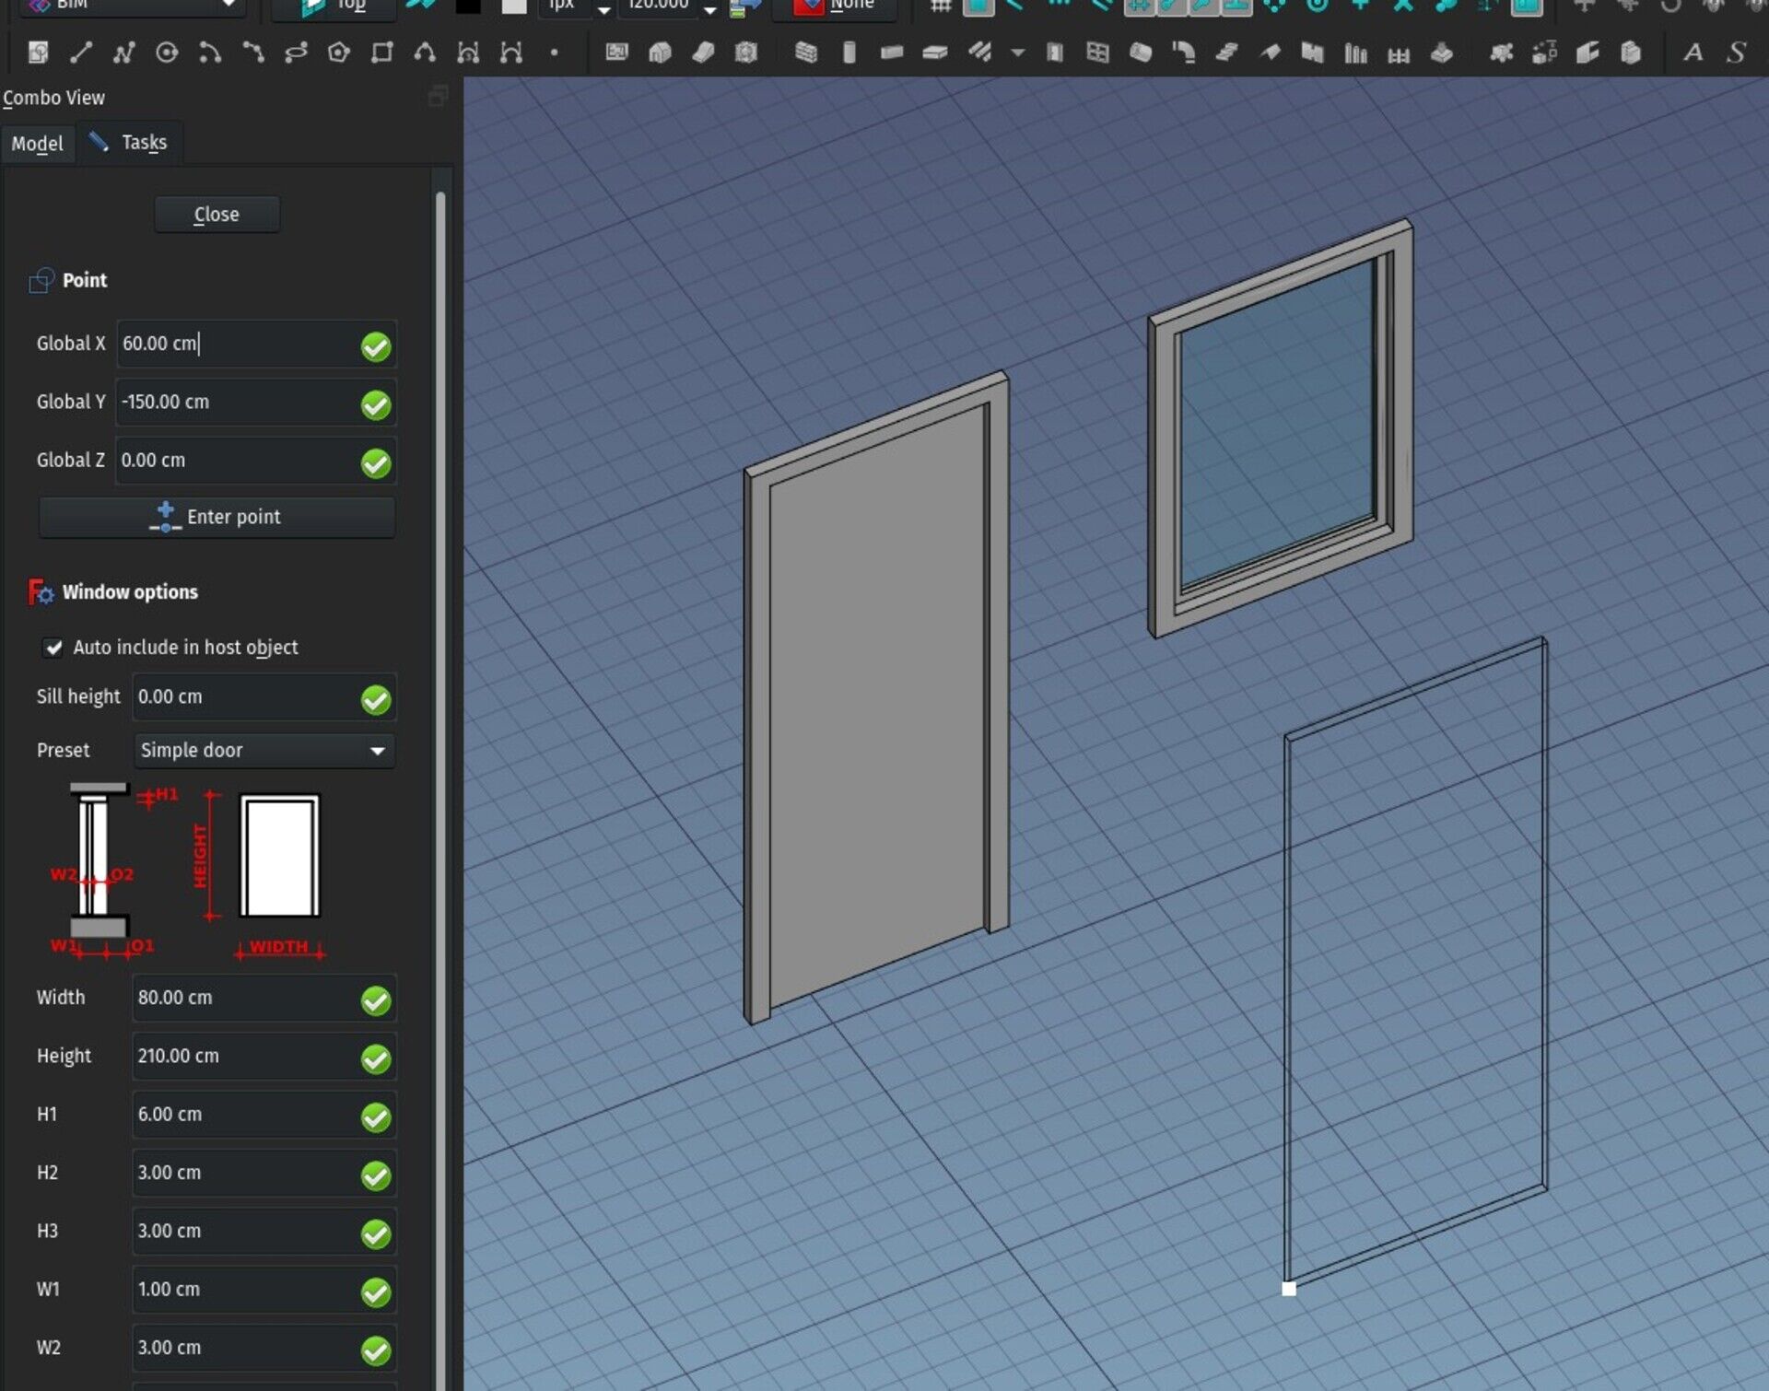Select the Circle drawing tool
Image resolution: width=1769 pixels, height=1391 pixels.
click(167, 53)
